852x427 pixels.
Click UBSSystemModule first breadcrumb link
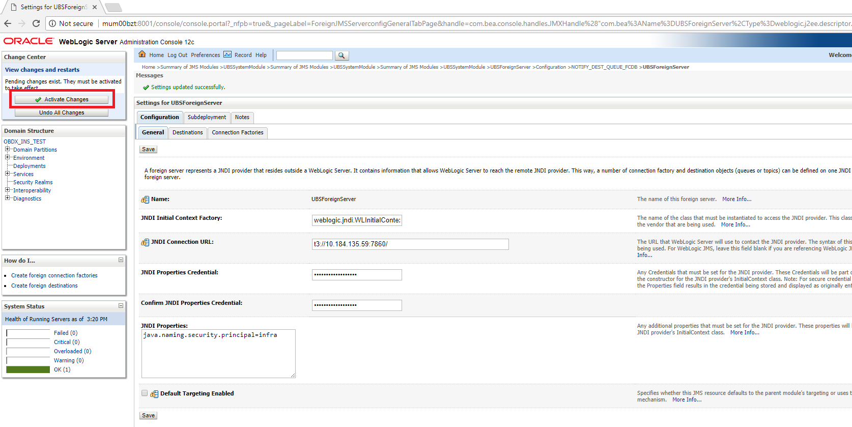(244, 67)
